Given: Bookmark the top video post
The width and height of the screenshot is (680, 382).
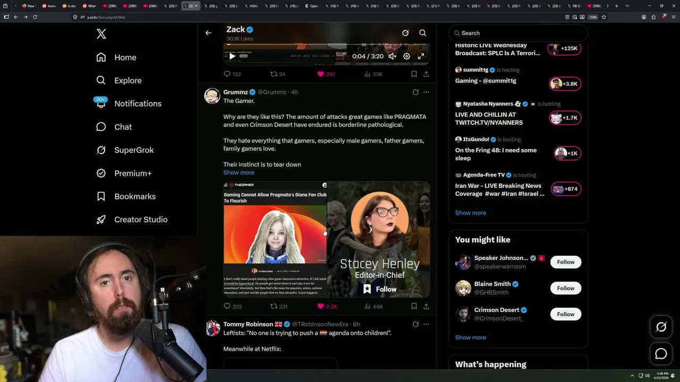Looking at the screenshot, I should (414, 74).
